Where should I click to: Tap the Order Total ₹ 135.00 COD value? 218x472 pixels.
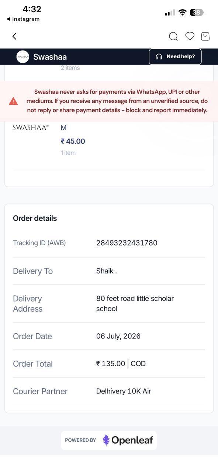pos(121,364)
